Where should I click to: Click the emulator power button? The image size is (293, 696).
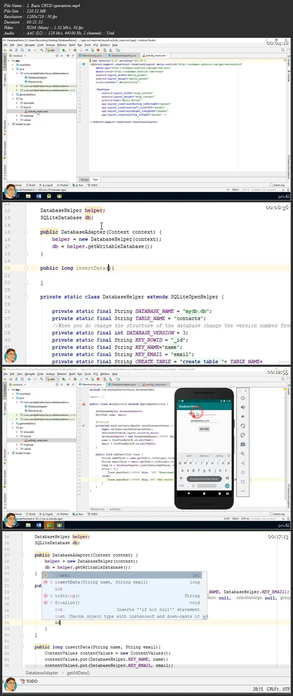tap(243, 398)
